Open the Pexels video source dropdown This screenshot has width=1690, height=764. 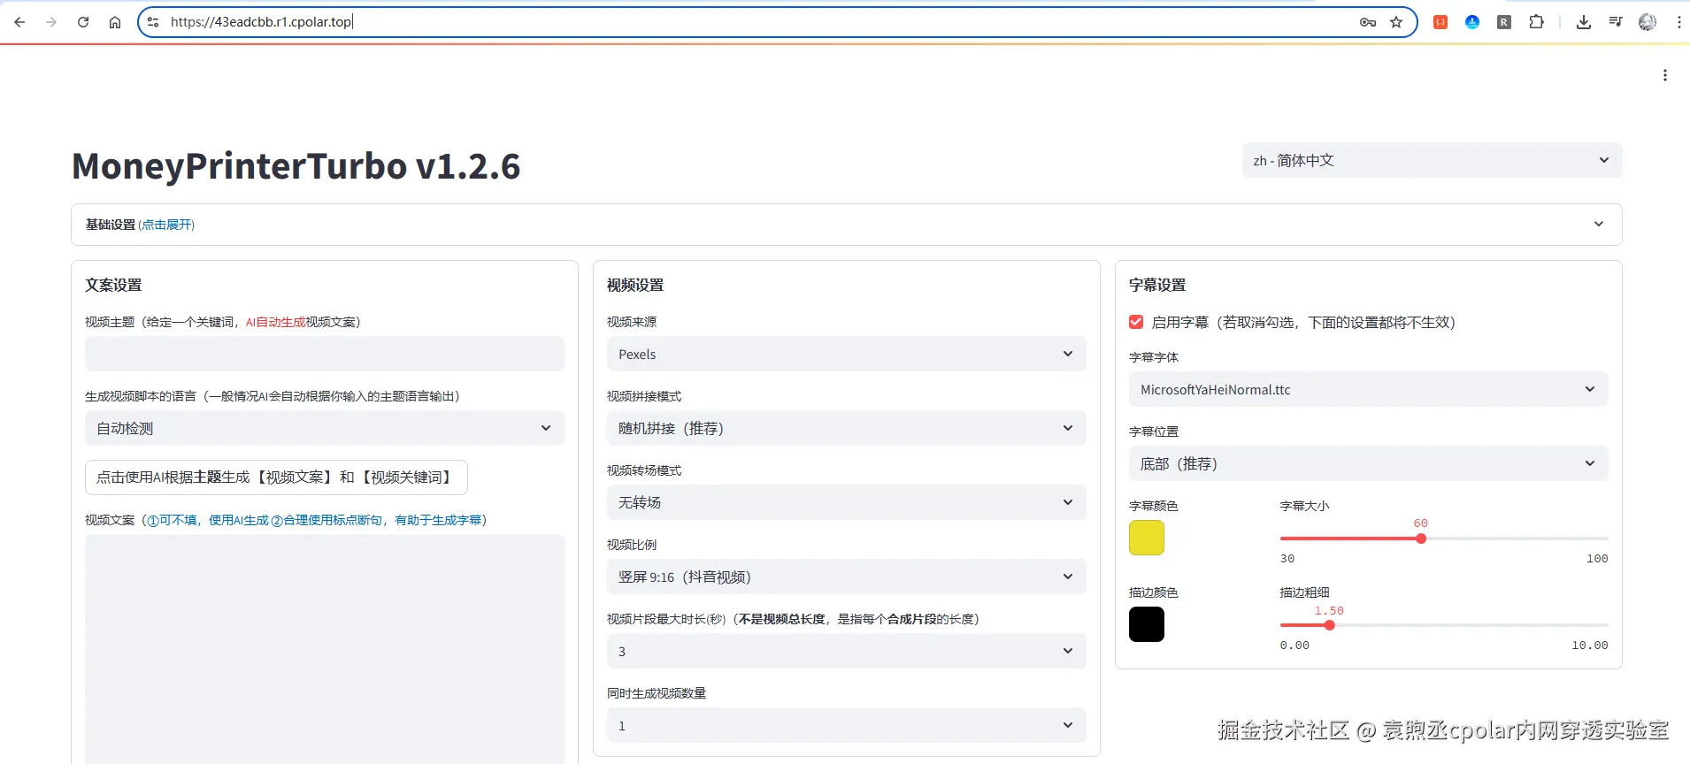[846, 354]
